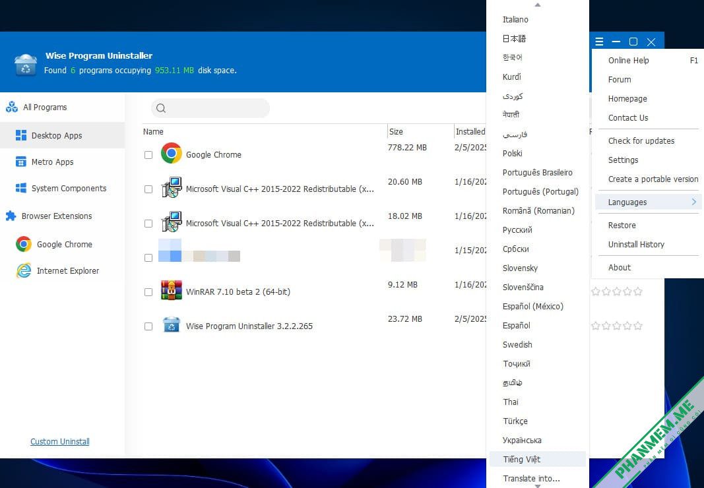Click the up arrow atop the language list
The height and width of the screenshot is (488, 704).
538,5
